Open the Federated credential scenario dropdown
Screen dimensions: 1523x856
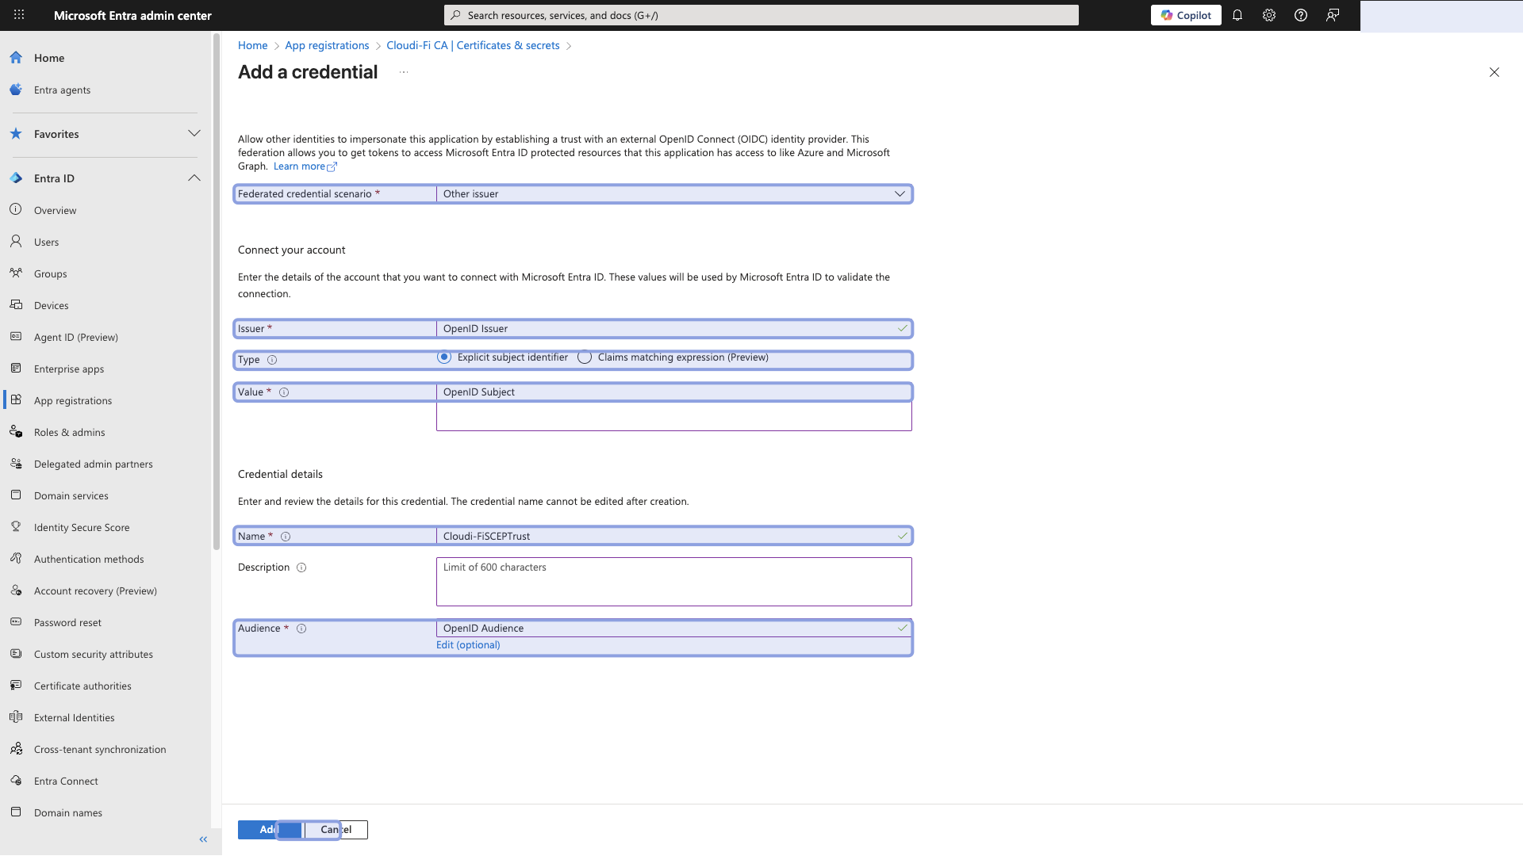[900, 193]
